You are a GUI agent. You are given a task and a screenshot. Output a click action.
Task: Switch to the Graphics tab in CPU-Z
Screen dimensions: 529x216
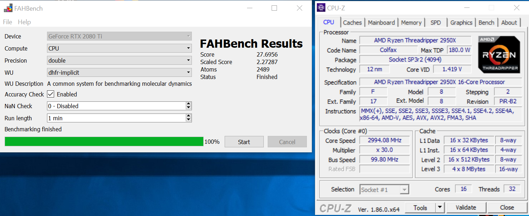461,22
